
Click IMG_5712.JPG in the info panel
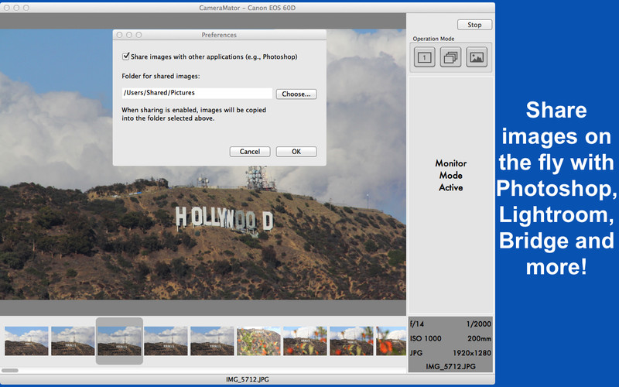[x=450, y=366]
